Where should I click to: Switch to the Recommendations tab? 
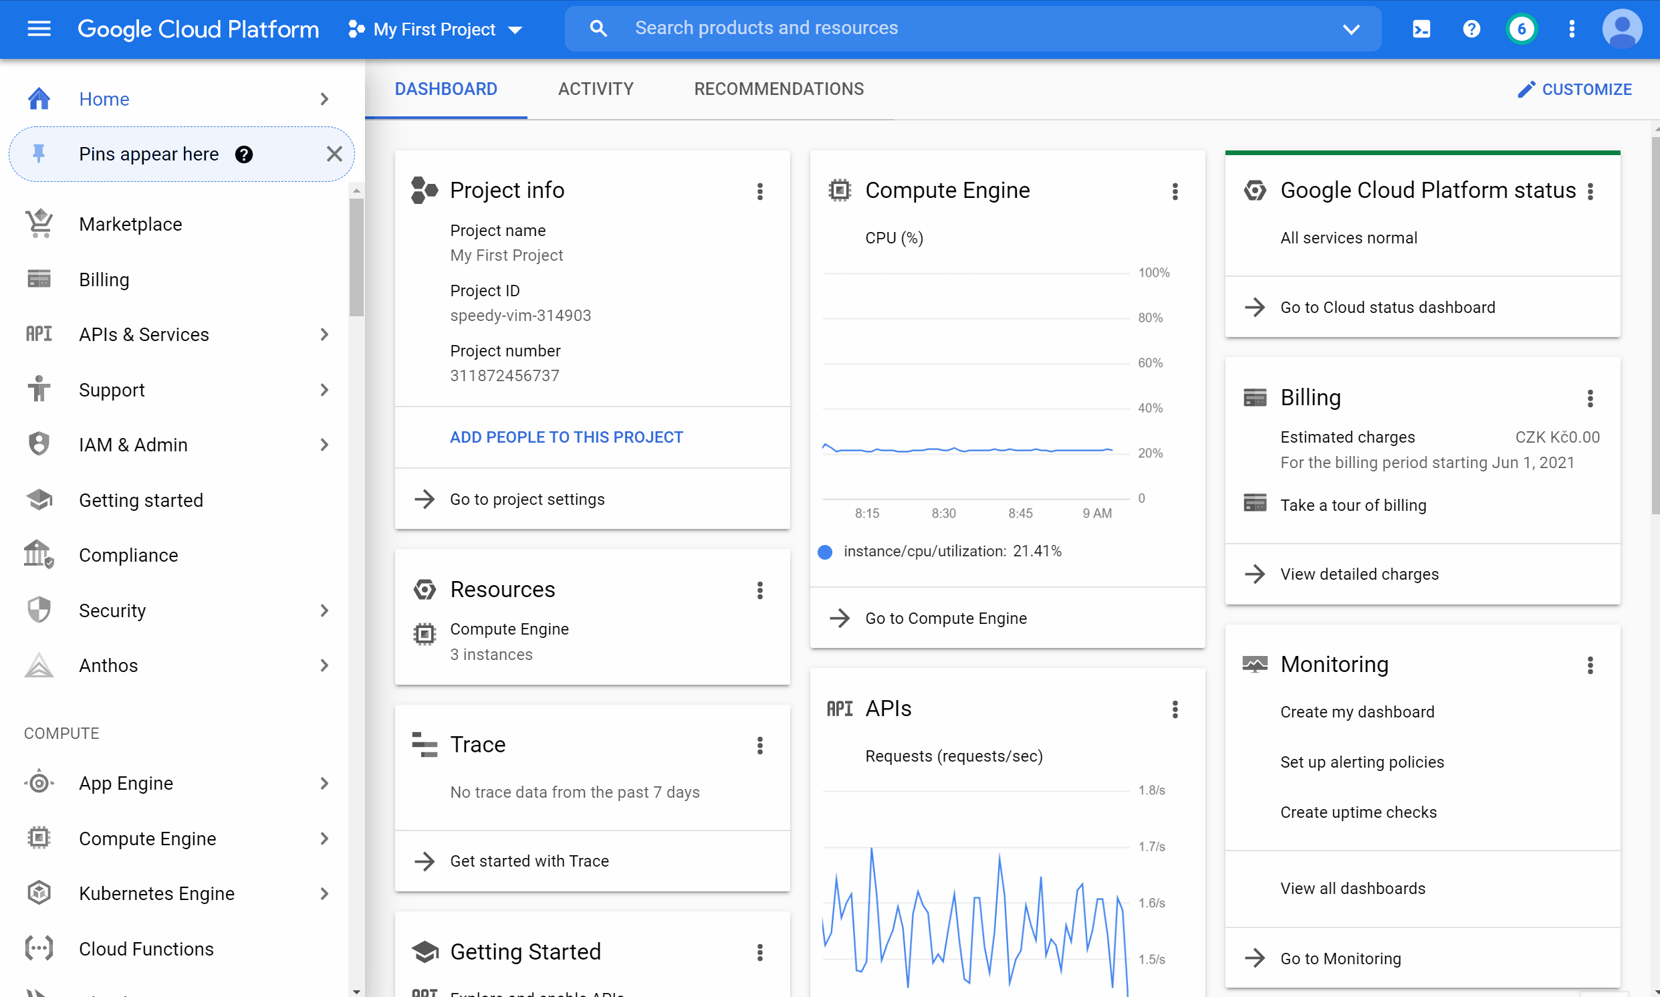pos(778,89)
